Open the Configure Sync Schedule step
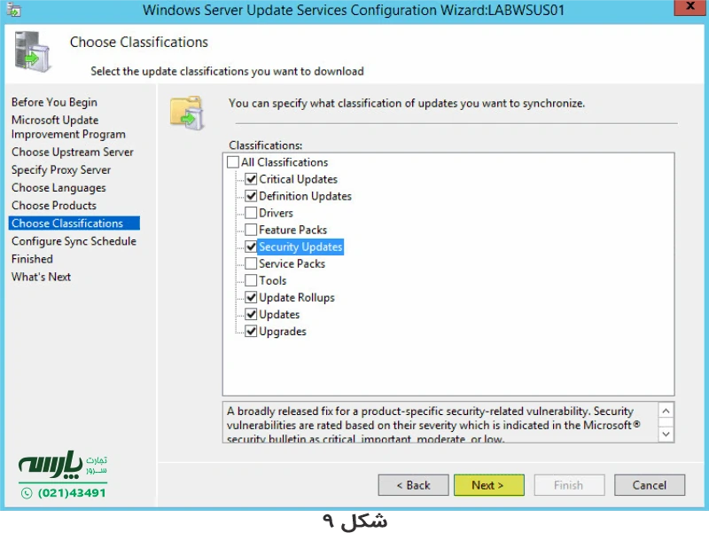The width and height of the screenshot is (709, 533). click(74, 241)
